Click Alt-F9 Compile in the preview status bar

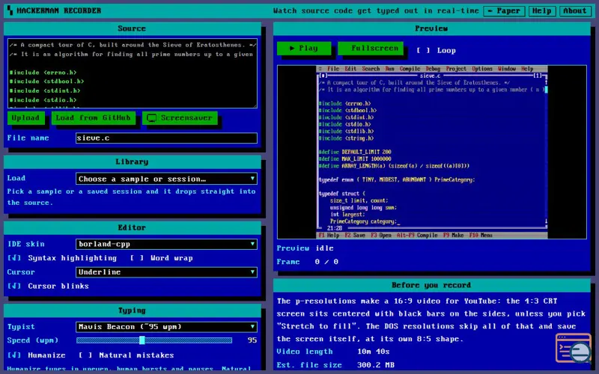coord(417,235)
